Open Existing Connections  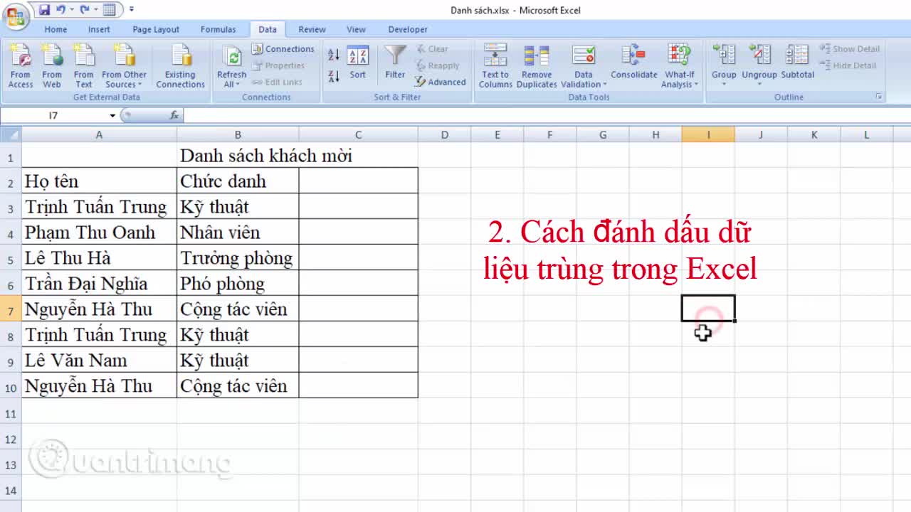click(180, 66)
